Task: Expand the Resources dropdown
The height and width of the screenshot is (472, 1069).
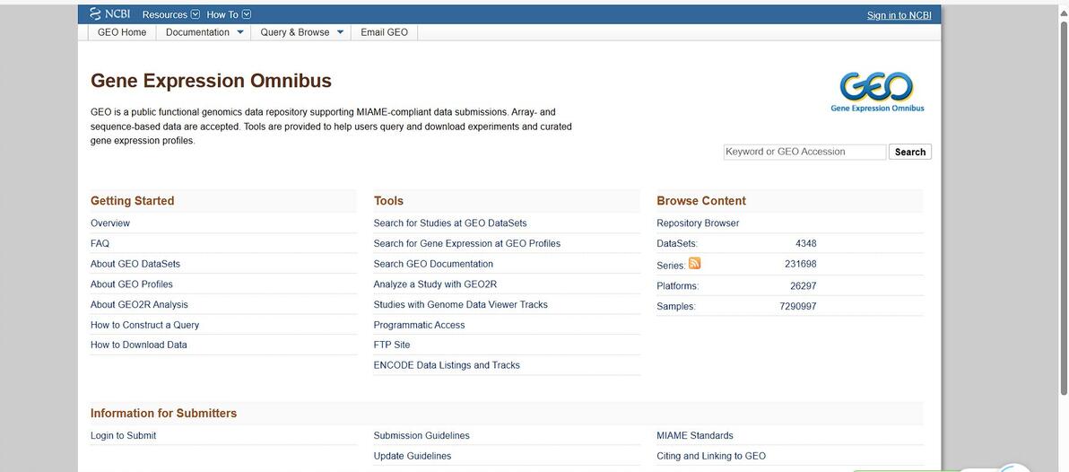Action: tap(171, 14)
